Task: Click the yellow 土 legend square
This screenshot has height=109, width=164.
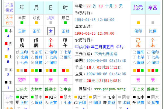Action: (6, 56)
